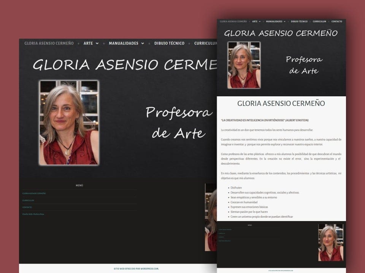Viewport: 365px width, 273px height.
Task: Select DIBUJO TÉCNICO on the right page view
Action: click(300, 22)
